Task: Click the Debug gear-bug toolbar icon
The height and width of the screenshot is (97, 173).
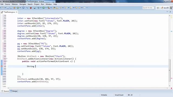Action: coord(38,8)
